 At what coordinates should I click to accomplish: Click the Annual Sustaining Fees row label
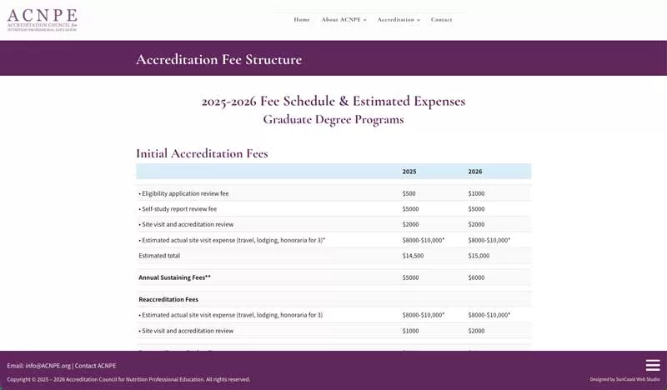pyautogui.click(x=174, y=277)
